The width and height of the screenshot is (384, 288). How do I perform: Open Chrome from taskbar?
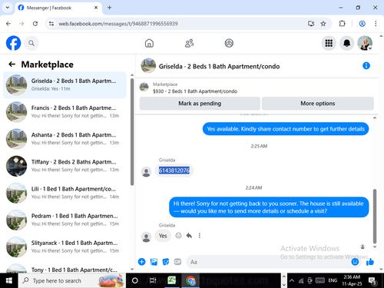(190, 280)
